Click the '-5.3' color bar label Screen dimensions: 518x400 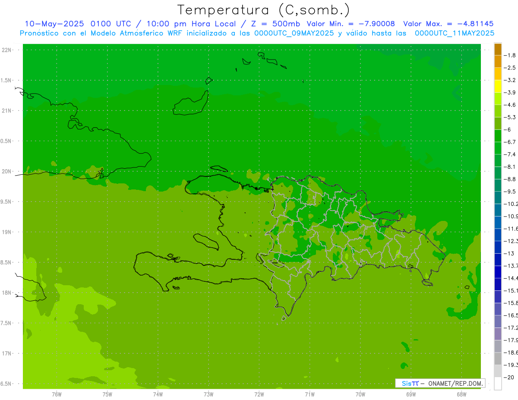[x=510, y=117]
